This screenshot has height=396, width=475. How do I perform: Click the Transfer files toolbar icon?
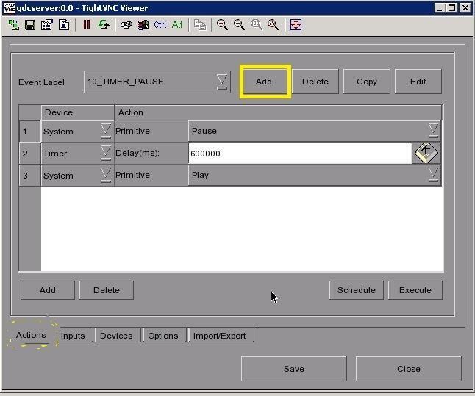click(x=200, y=25)
